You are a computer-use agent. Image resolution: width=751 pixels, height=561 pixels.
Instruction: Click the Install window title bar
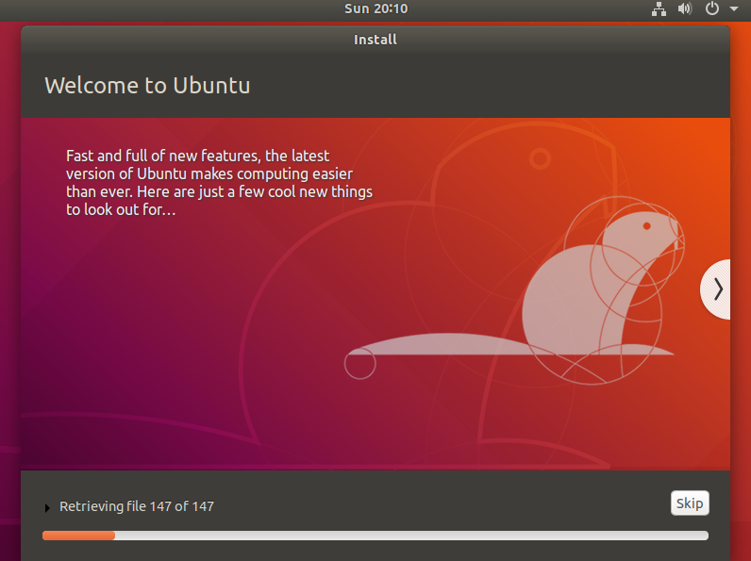[x=375, y=40]
